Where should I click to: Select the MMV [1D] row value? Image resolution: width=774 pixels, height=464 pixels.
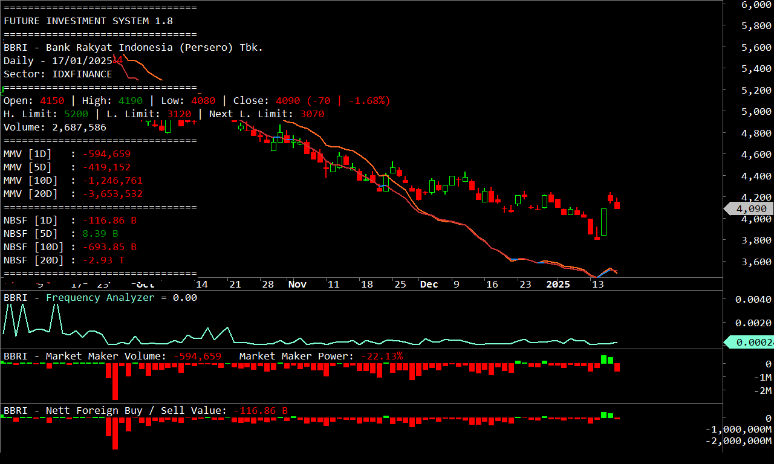coord(106,153)
